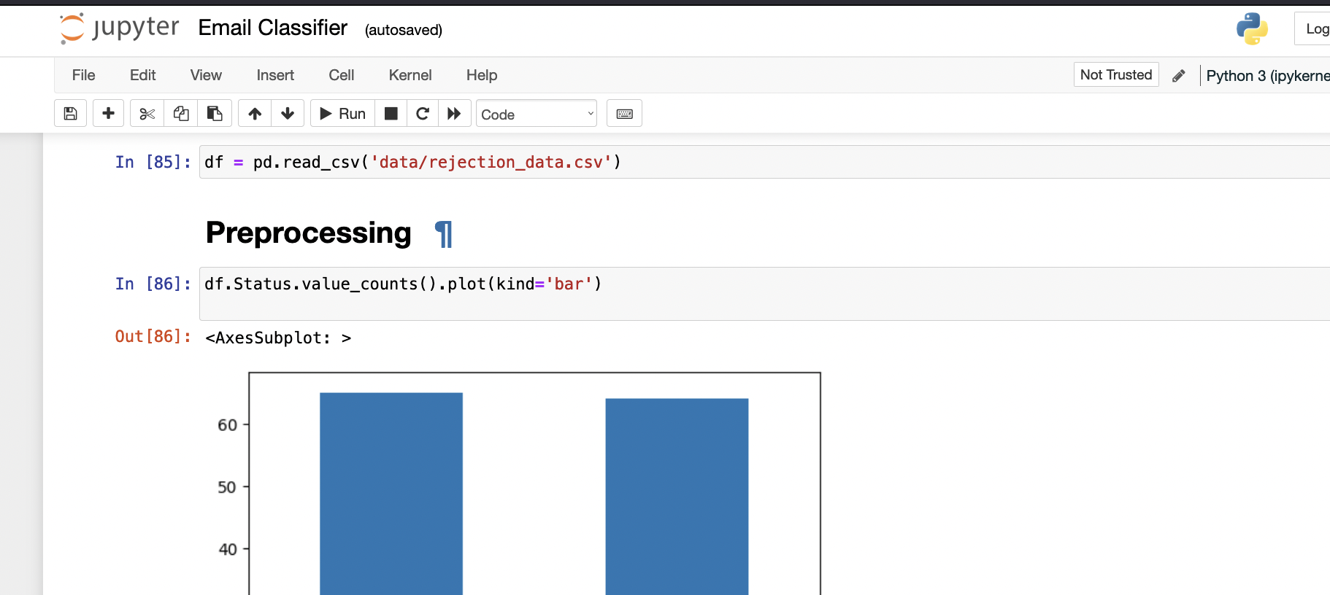Click the Preprocessing heading anchor pilcrow
This screenshot has height=595, width=1330.
[443, 234]
